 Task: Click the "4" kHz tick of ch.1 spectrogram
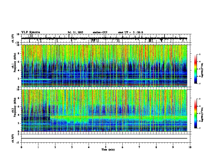click(x=19, y=70)
